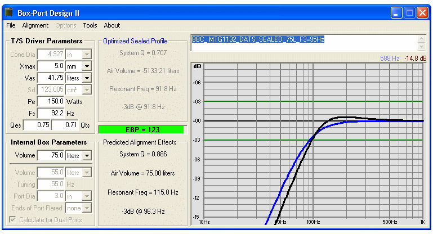Click the Qes value field
The height and width of the screenshot is (234, 433).
37,125
